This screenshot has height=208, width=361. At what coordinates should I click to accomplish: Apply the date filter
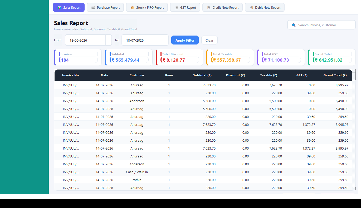tap(185, 40)
